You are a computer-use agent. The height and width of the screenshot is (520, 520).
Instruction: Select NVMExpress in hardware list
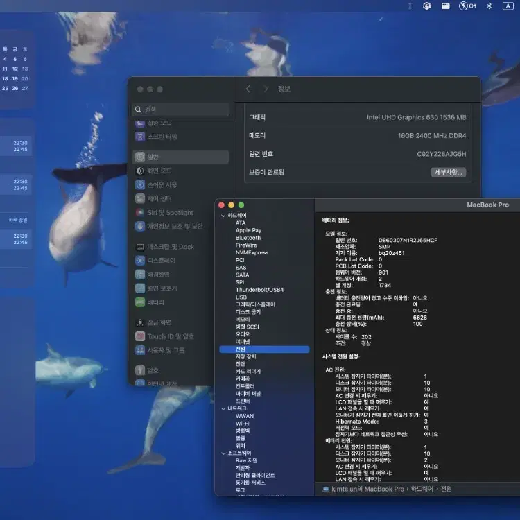click(252, 252)
